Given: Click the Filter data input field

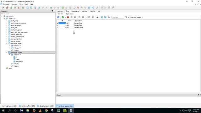Looking at the screenshot, I should click(118, 17).
